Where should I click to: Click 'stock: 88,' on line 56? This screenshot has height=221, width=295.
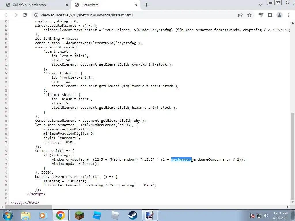click(62, 82)
